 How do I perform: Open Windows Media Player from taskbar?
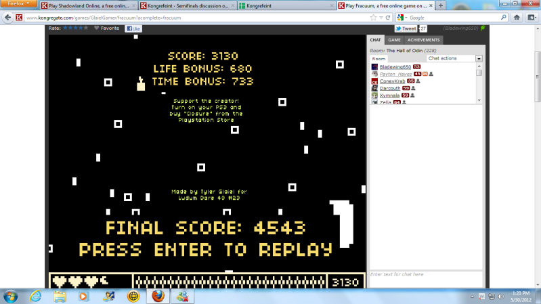coord(83,297)
